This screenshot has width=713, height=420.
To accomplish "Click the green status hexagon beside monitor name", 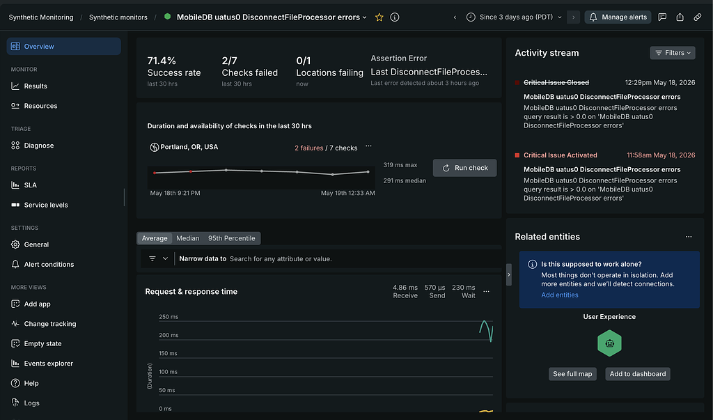I will coord(167,17).
